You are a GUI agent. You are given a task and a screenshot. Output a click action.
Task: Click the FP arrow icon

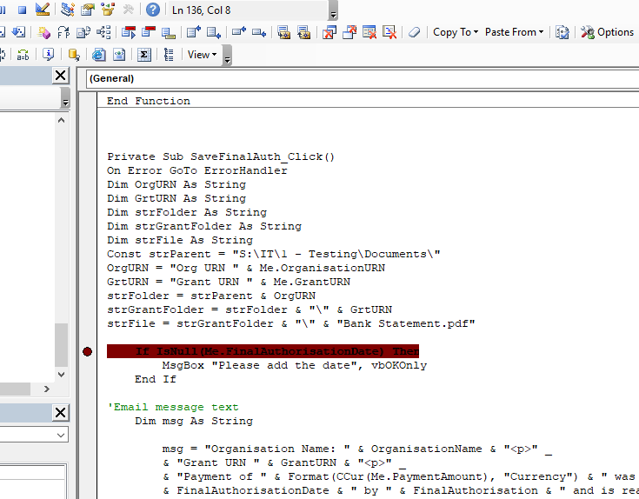click(63, 32)
